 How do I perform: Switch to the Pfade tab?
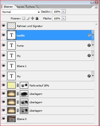click(x=31, y=7)
